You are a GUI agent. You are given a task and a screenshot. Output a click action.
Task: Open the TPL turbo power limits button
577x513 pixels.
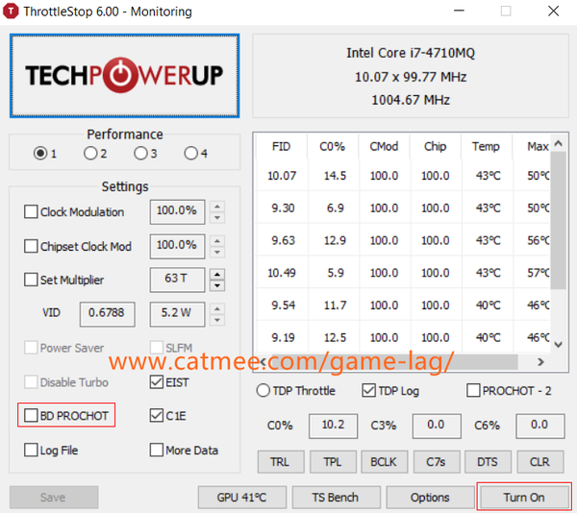(x=333, y=461)
